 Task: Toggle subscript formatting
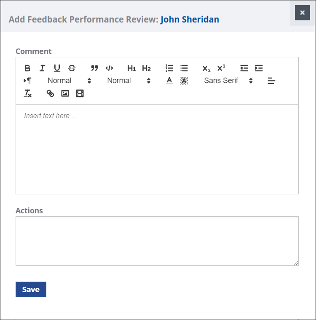pos(206,68)
